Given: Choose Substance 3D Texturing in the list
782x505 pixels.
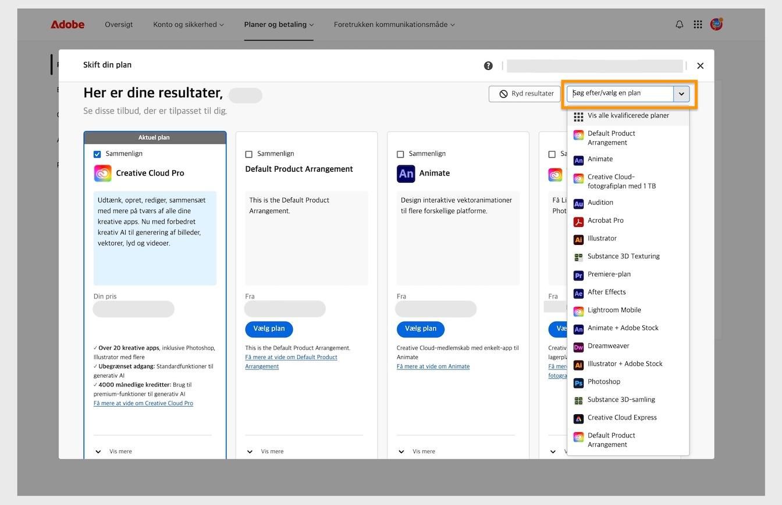Looking at the screenshot, I should 628,257.
